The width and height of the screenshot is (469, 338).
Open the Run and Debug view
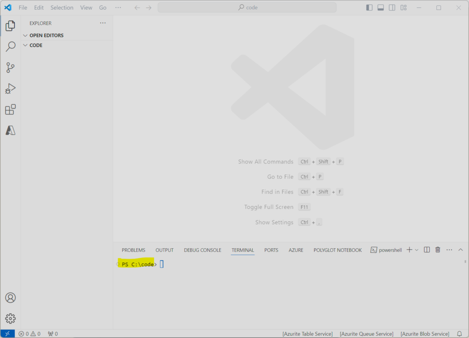(10, 88)
